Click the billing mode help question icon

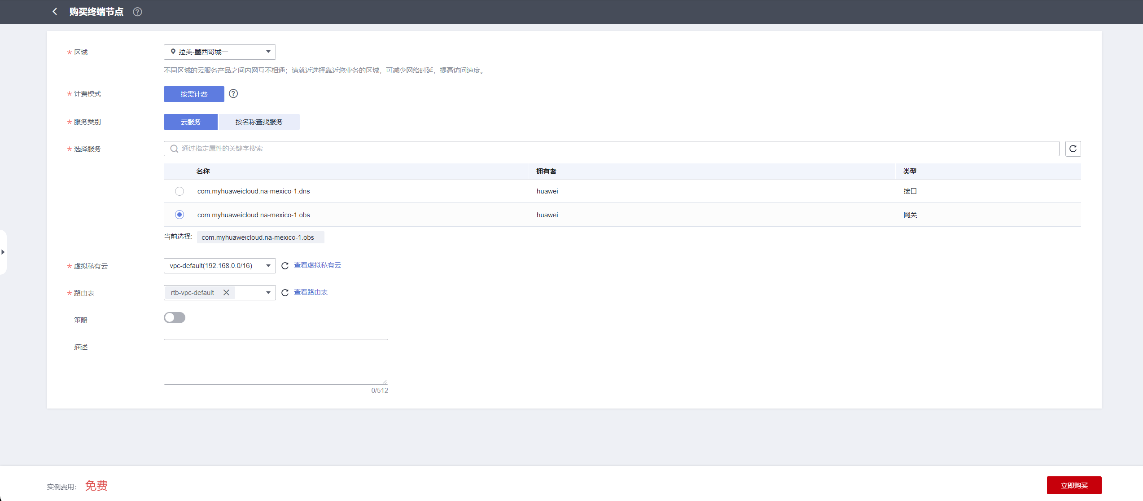[233, 93]
